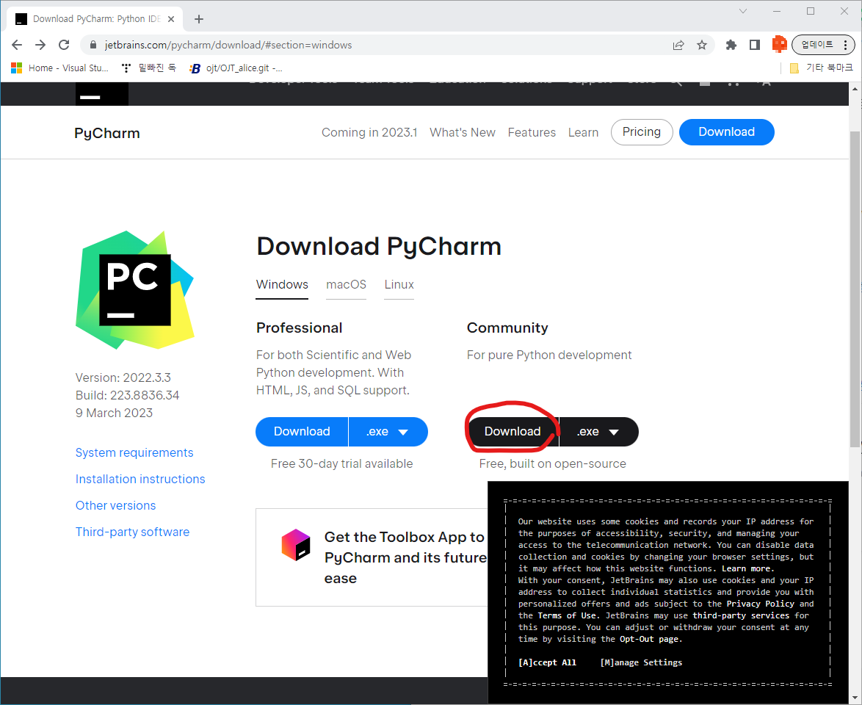
Task: Expand Professional .exe installer dropdown
Action: 388,432
